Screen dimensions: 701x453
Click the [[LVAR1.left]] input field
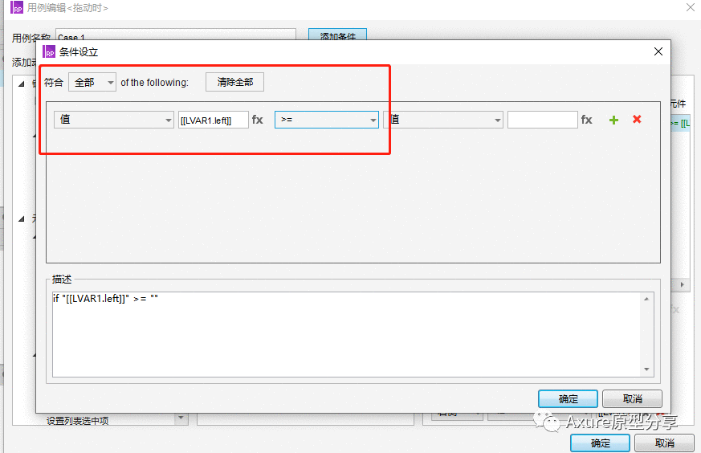pos(214,120)
